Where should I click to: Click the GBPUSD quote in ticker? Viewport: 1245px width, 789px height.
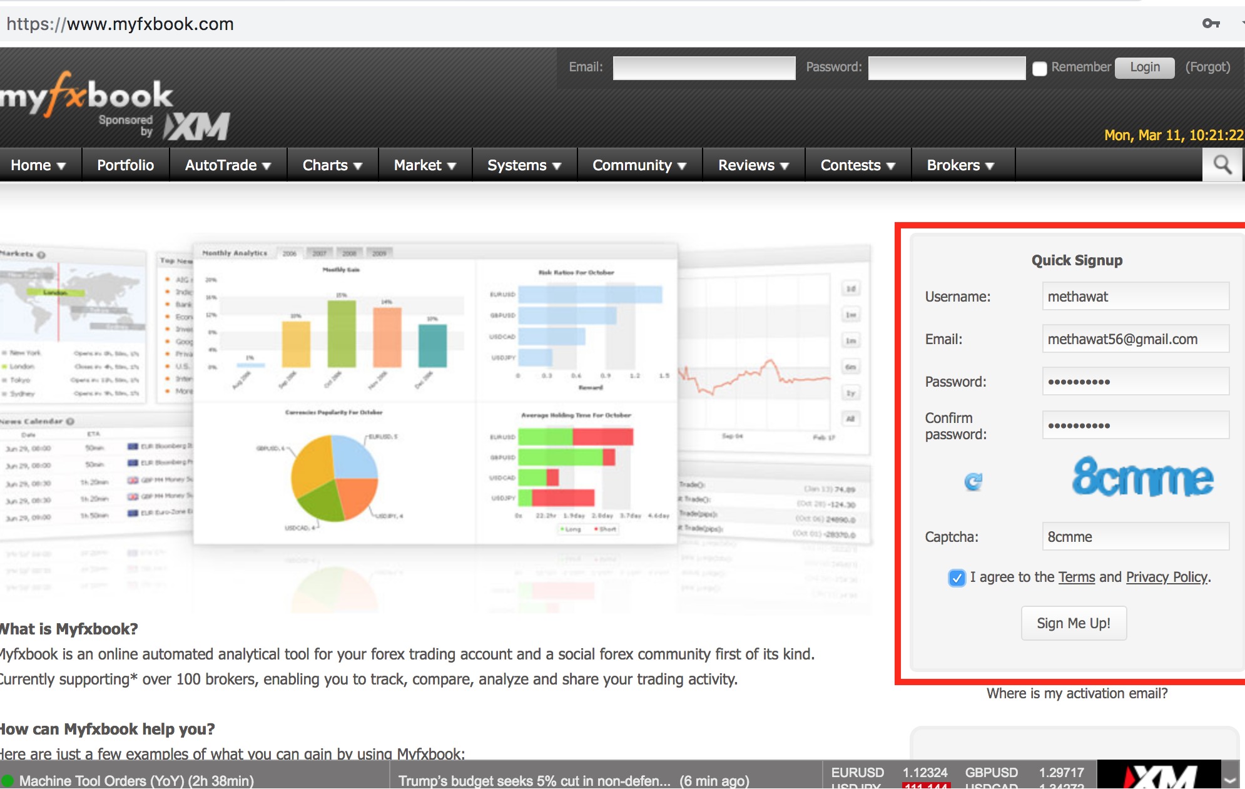[x=1024, y=773]
